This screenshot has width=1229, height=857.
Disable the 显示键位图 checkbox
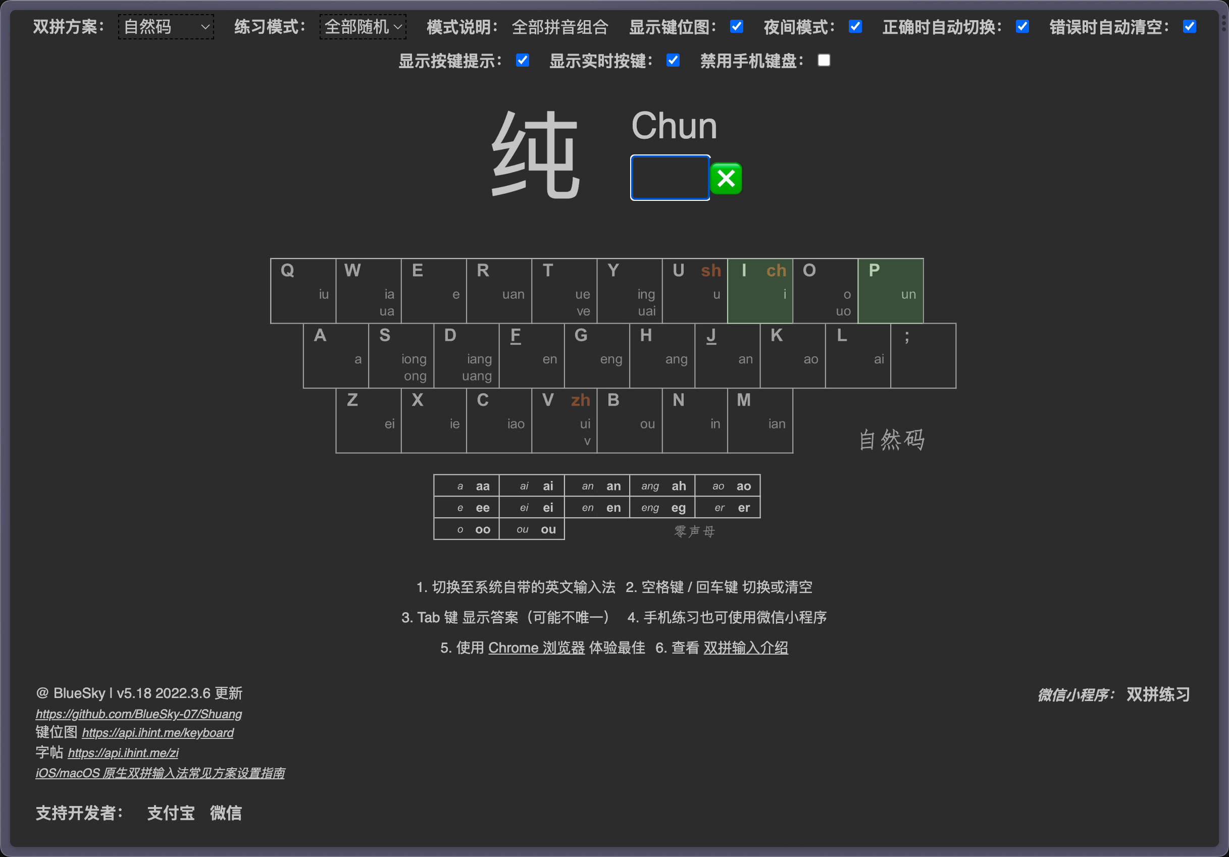coord(737,26)
